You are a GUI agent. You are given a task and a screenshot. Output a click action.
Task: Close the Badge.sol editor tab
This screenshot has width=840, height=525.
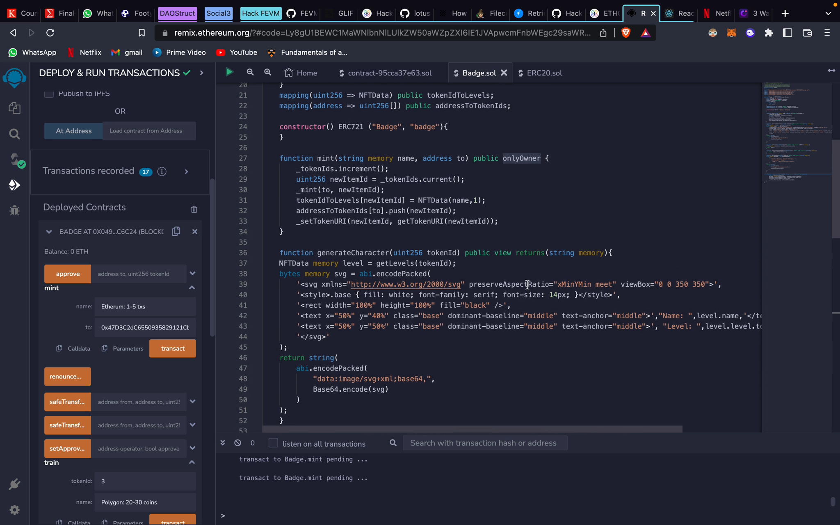[504, 73]
